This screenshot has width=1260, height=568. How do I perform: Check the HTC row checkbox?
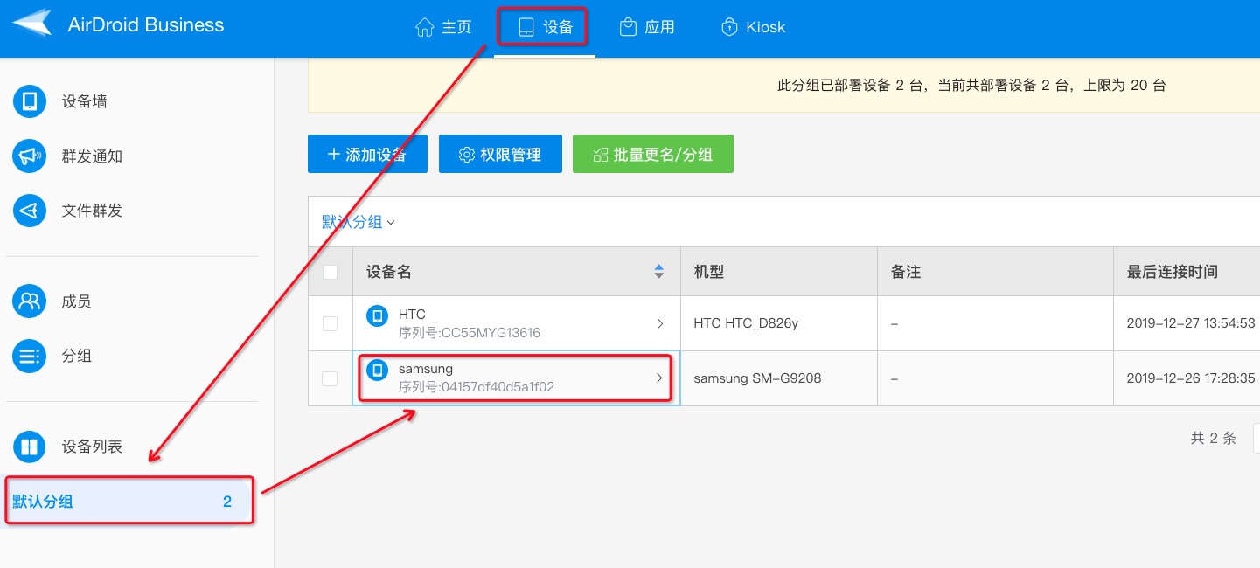click(331, 323)
